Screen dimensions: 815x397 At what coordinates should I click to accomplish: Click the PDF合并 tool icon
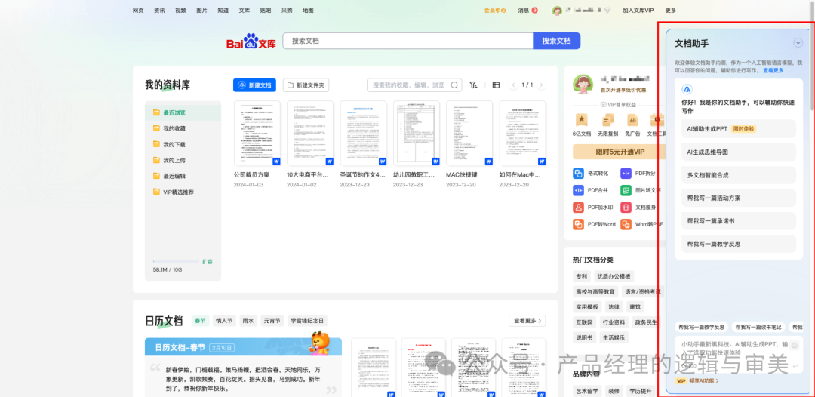579,190
